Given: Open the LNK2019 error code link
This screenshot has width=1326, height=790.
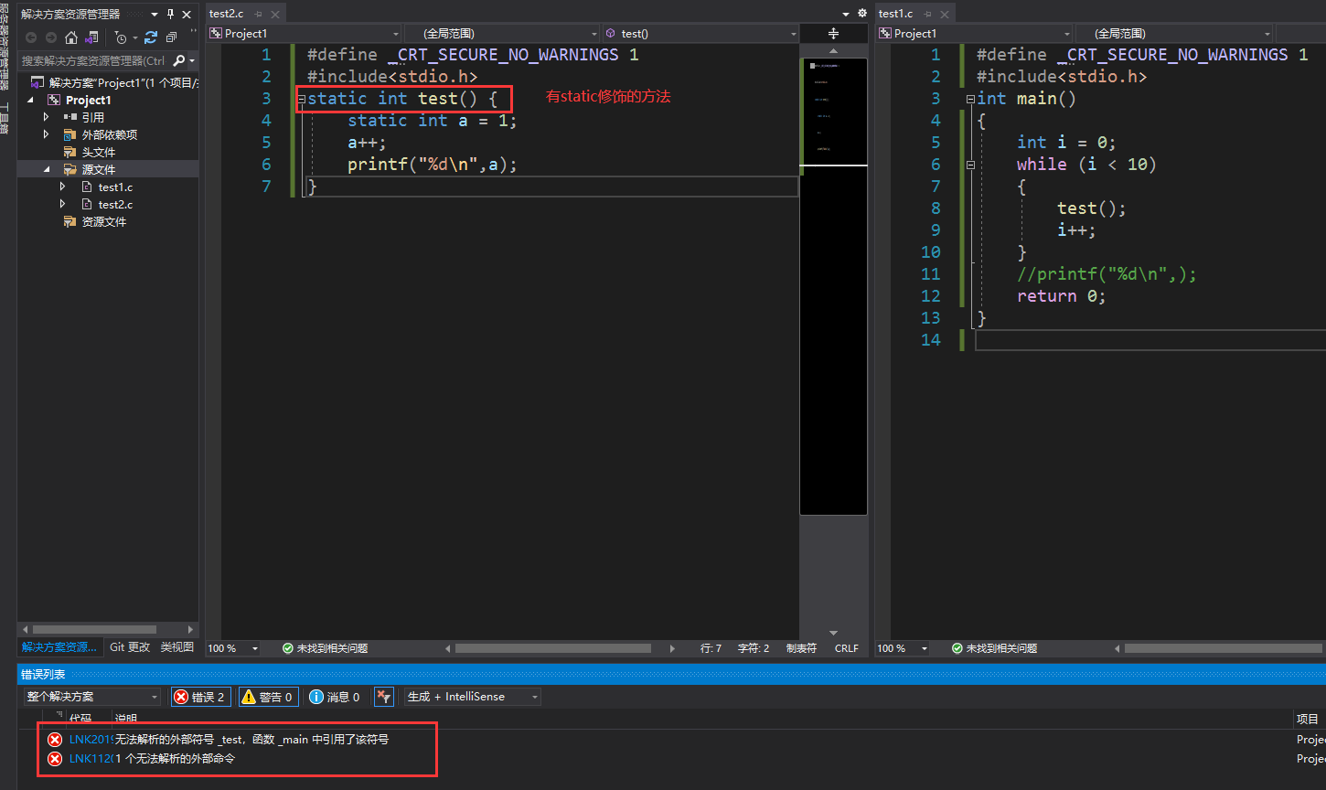Looking at the screenshot, I should (91, 739).
